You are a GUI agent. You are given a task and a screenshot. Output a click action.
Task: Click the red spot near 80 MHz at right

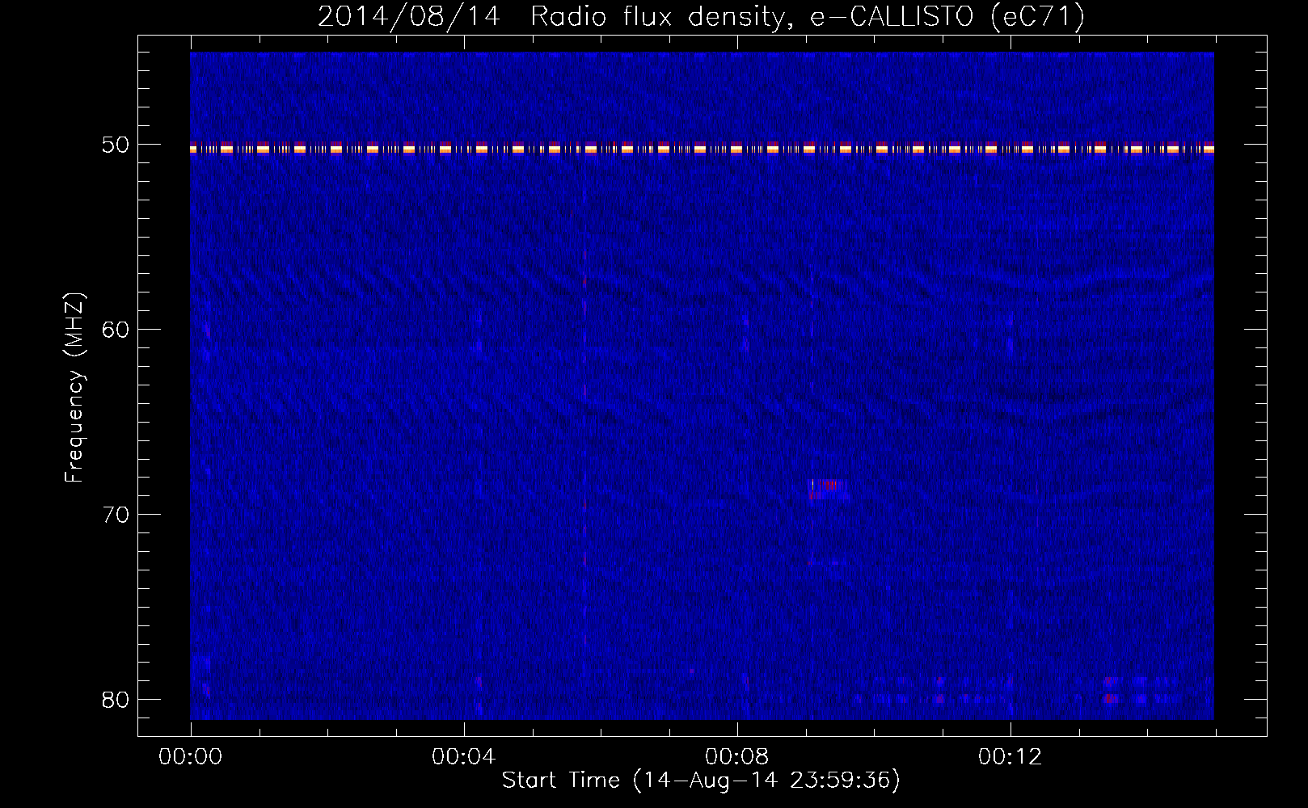tap(1111, 697)
